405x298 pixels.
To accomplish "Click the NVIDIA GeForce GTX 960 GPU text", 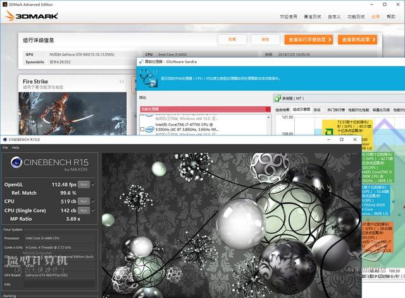I will [x=82, y=54].
